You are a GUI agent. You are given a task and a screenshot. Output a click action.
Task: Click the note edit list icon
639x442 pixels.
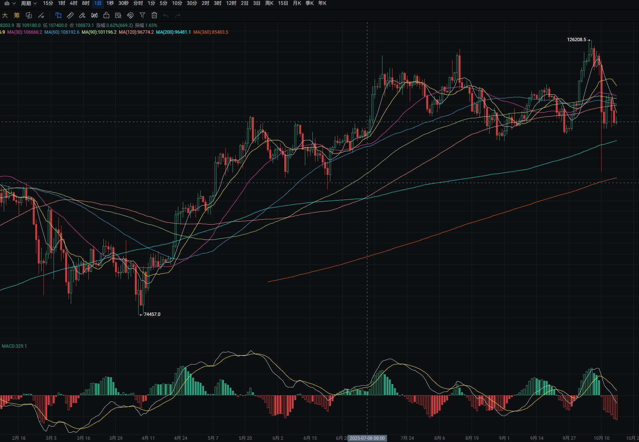118,15
